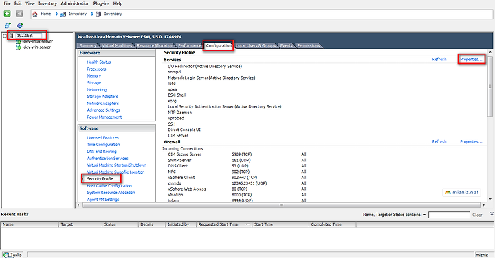Click NTP Daemon service entry
The height and width of the screenshot is (258, 495).
click(179, 113)
